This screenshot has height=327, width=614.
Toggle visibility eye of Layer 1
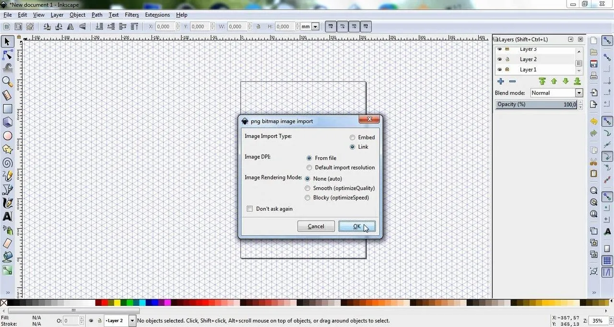point(499,70)
